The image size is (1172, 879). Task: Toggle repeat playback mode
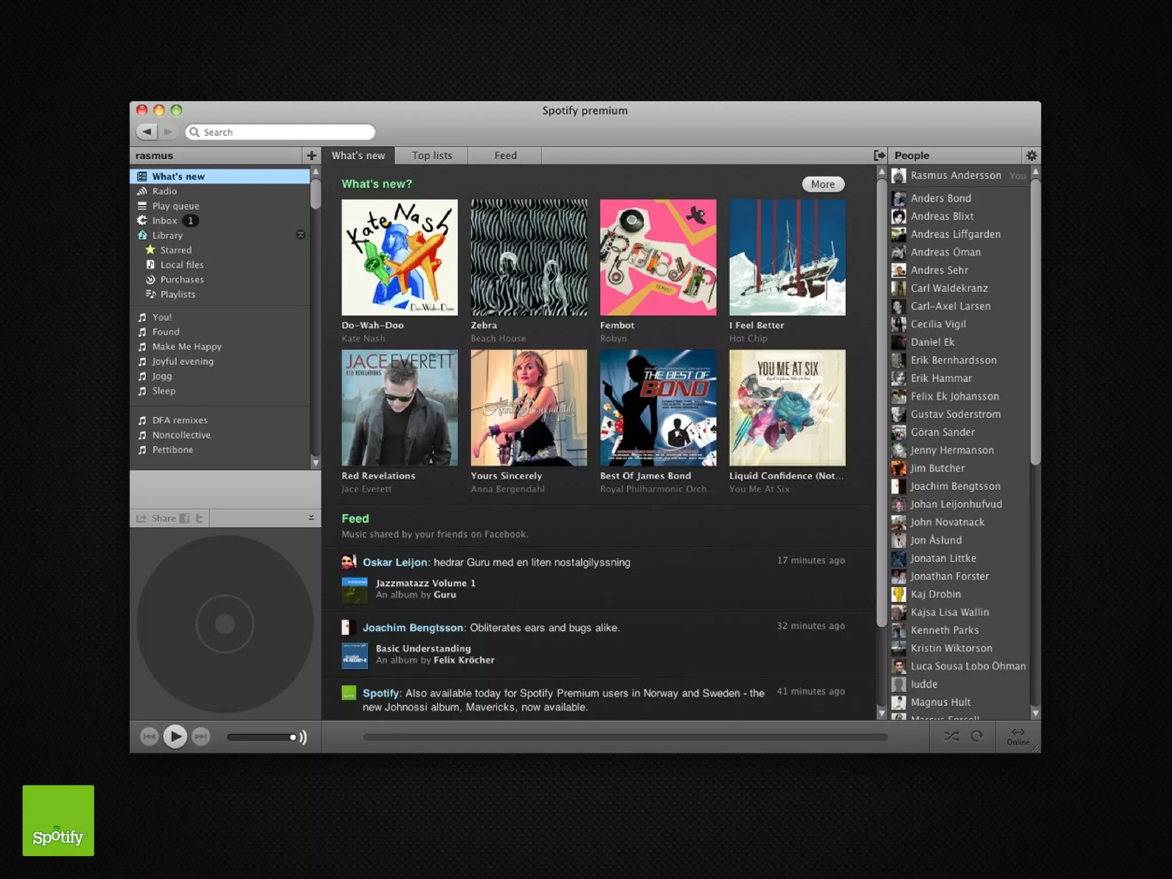pos(977,736)
